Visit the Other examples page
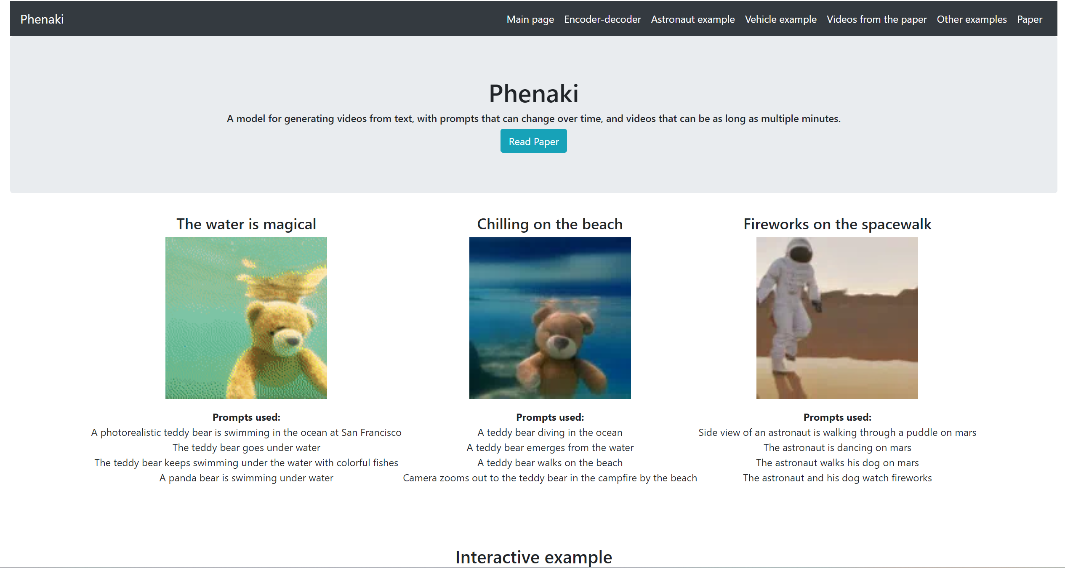The image size is (1065, 568). 972,19
